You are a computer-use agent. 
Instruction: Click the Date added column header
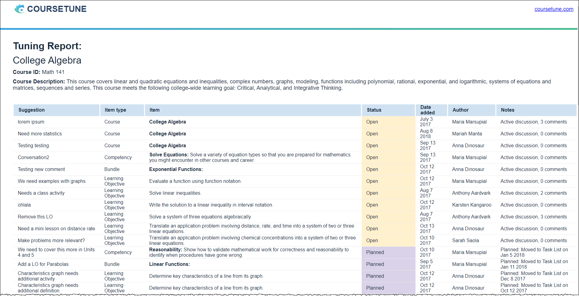(427, 110)
